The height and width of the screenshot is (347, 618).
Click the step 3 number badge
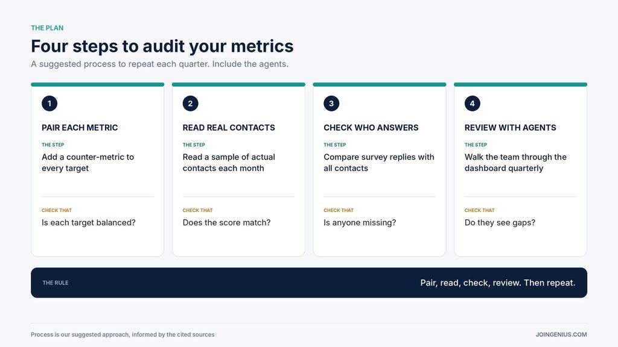331,104
